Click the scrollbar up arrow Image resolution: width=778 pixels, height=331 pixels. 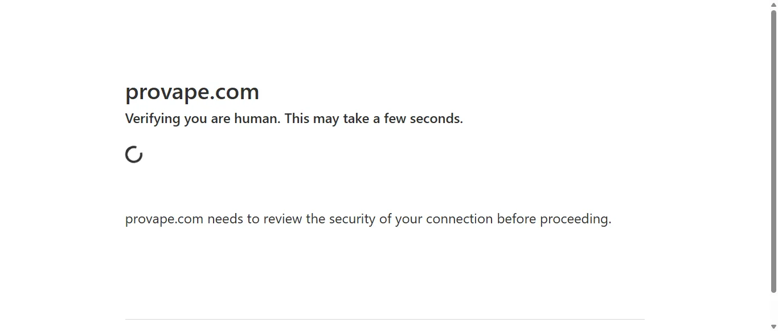[773, 5]
